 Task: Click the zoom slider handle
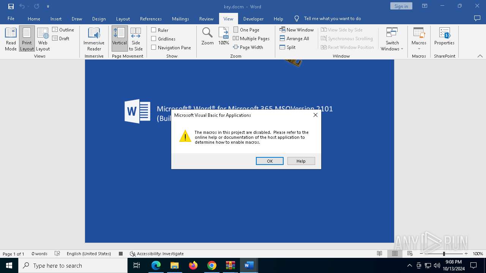point(444,254)
